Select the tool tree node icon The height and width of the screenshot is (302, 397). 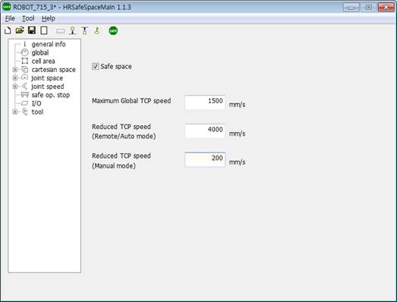click(24, 112)
